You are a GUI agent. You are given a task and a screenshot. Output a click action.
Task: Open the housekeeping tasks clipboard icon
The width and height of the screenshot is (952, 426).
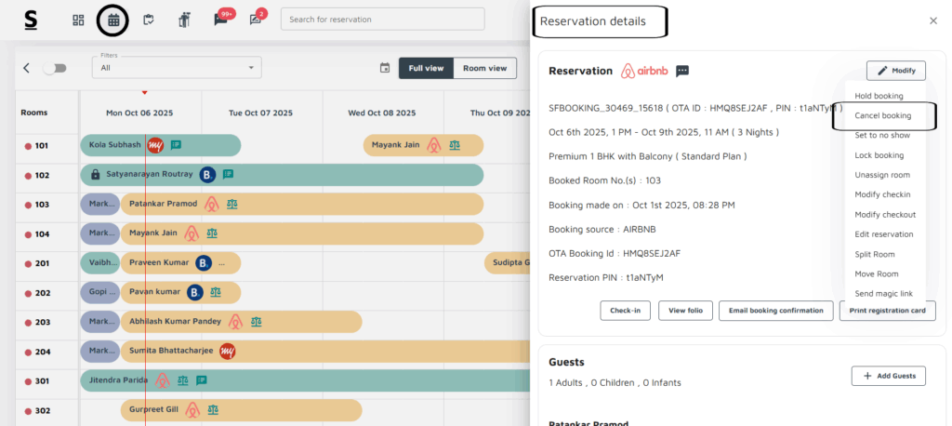148,20
